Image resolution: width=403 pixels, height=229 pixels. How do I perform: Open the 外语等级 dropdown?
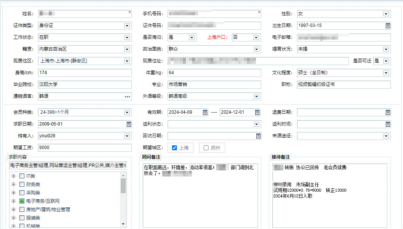click(x=256, y=97)
